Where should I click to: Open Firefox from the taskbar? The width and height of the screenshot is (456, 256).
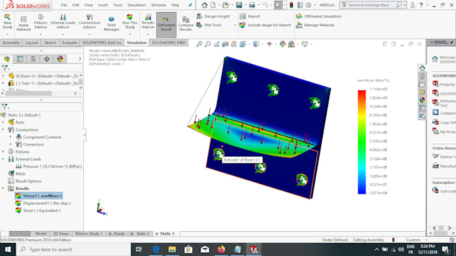coord(221,249)
